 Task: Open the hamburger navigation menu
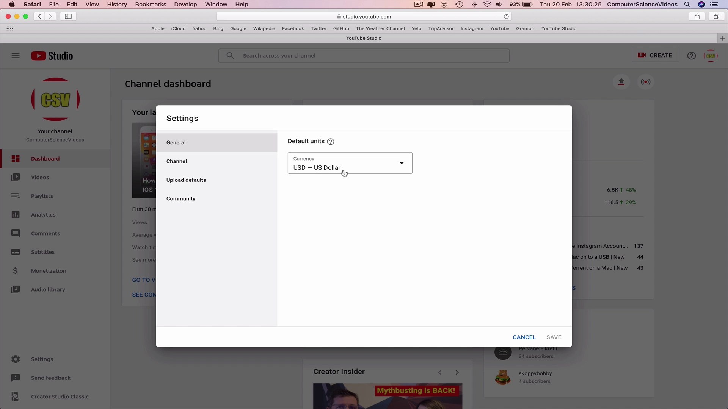16,55
